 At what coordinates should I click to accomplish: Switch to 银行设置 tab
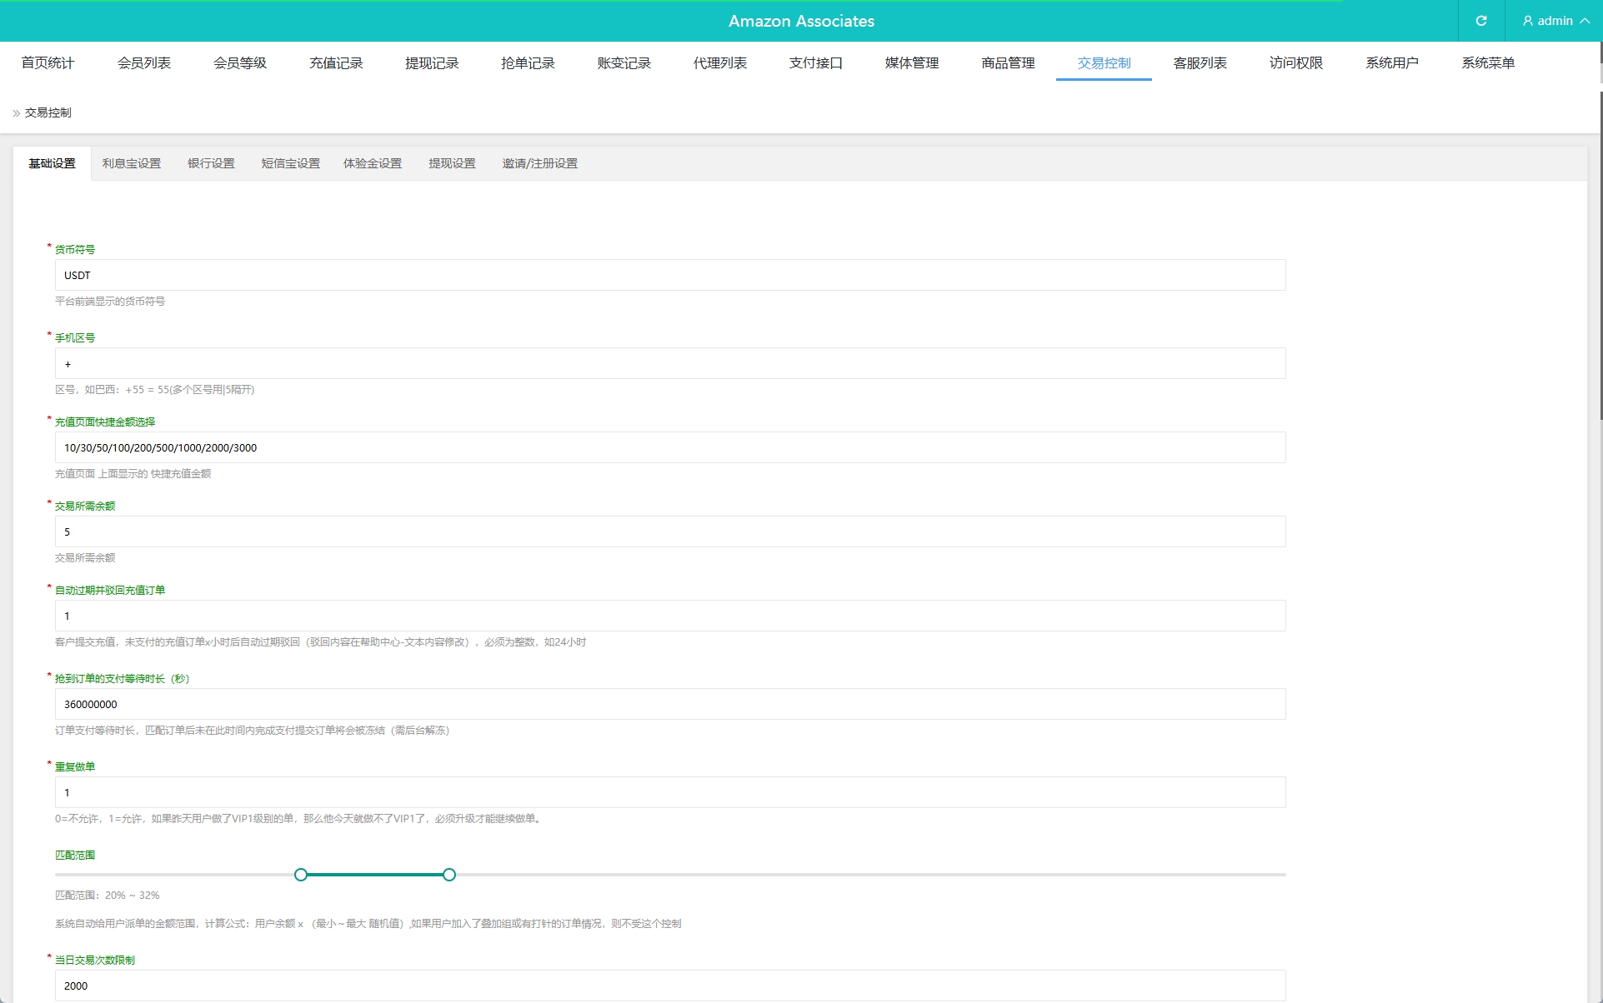(x=211, y=163)
